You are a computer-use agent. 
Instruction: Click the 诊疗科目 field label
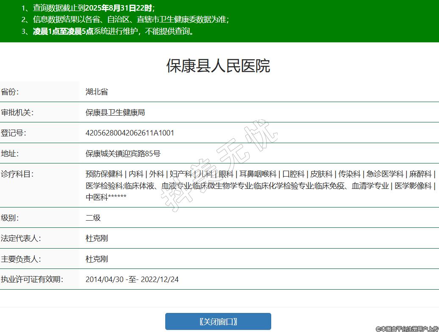point(17,174)
